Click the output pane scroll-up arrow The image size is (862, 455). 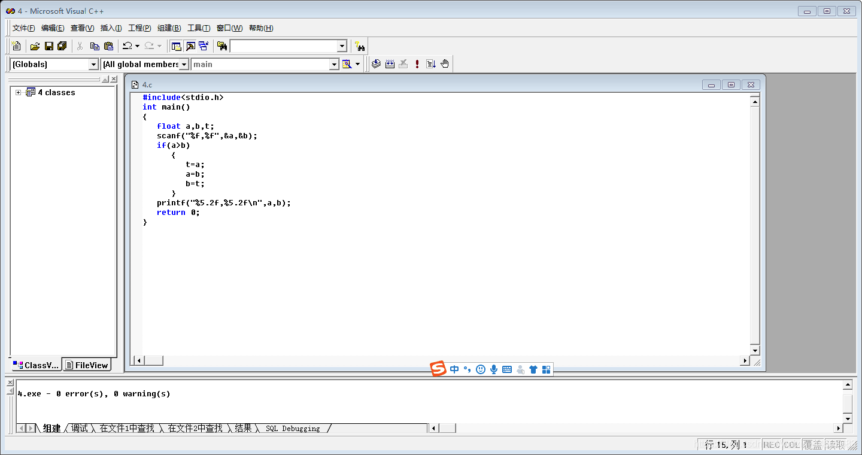(x=848, y=384)
